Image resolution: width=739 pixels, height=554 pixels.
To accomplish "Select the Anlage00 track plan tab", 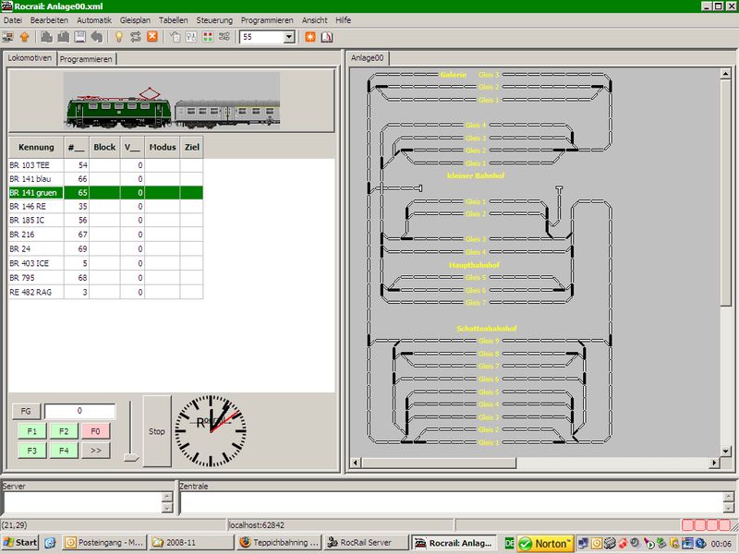I will pyautogui.click(x=367, y=58).
